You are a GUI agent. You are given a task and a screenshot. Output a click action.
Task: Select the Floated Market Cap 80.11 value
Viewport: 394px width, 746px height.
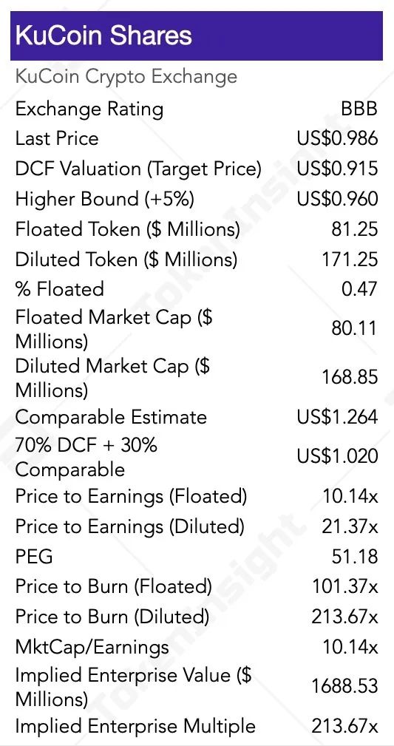354,329
